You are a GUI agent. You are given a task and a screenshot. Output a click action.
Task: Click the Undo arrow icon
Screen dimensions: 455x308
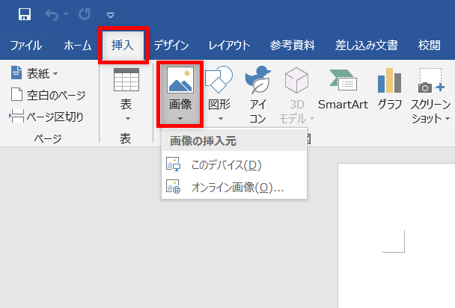tap(52, 14)
